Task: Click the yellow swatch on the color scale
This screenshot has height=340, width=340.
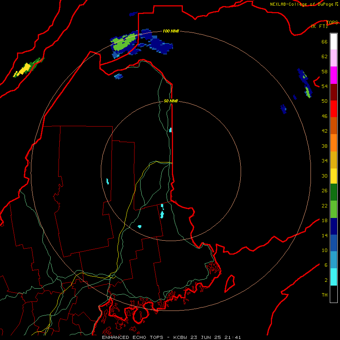Action: coord(334,176)
